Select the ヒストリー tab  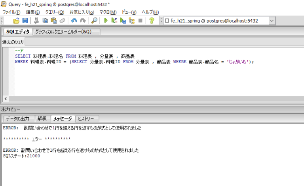tap(86, 118)
